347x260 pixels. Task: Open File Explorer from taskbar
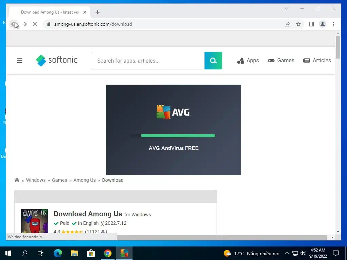[x=74, y=253]
